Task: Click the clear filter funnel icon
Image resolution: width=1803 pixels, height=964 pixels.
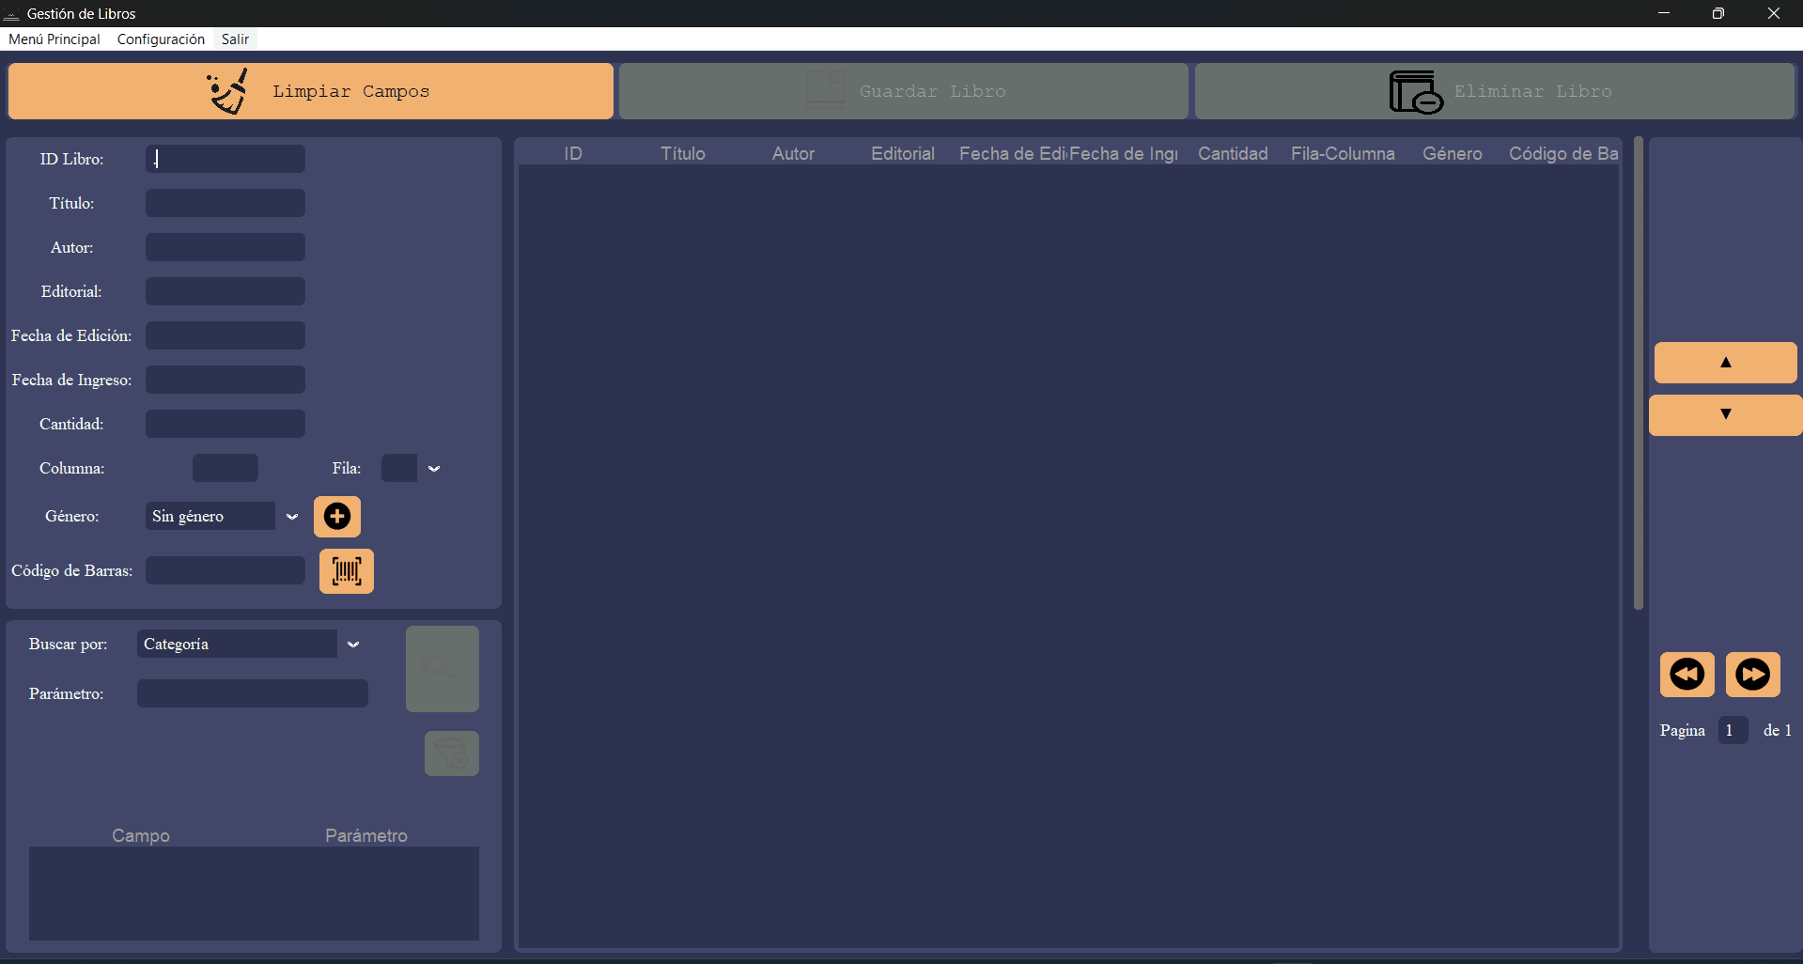Action: point(451,754)
